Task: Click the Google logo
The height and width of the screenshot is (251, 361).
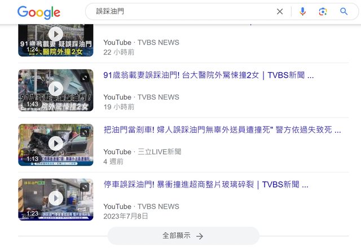Action: point(38,12)
